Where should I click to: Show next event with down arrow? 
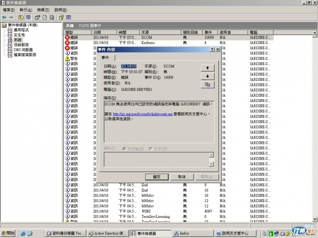click(207, 76)
